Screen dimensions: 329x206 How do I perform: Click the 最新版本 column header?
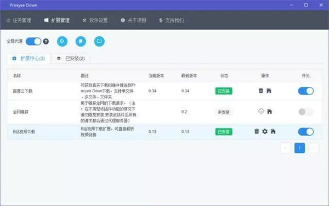189,76
